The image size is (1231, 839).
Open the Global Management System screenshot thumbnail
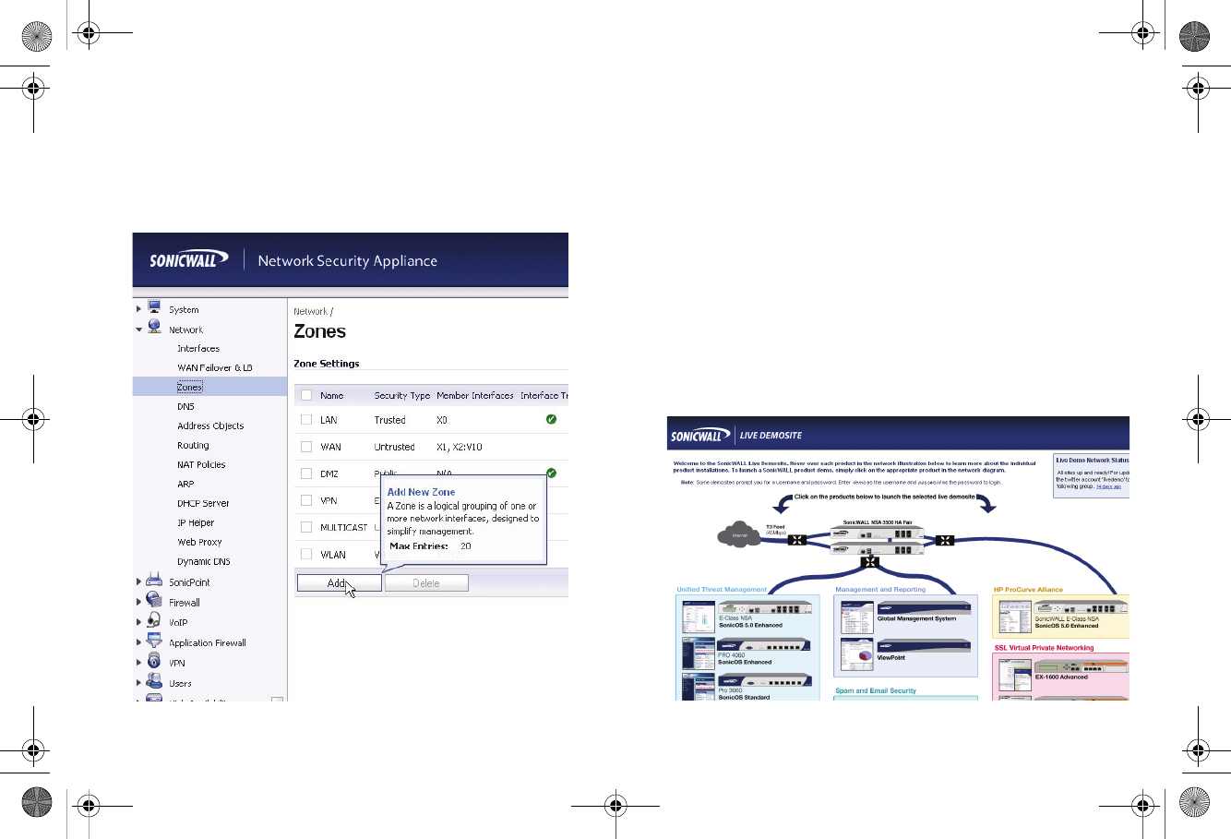pyautogui.click(x=856, y=616)
